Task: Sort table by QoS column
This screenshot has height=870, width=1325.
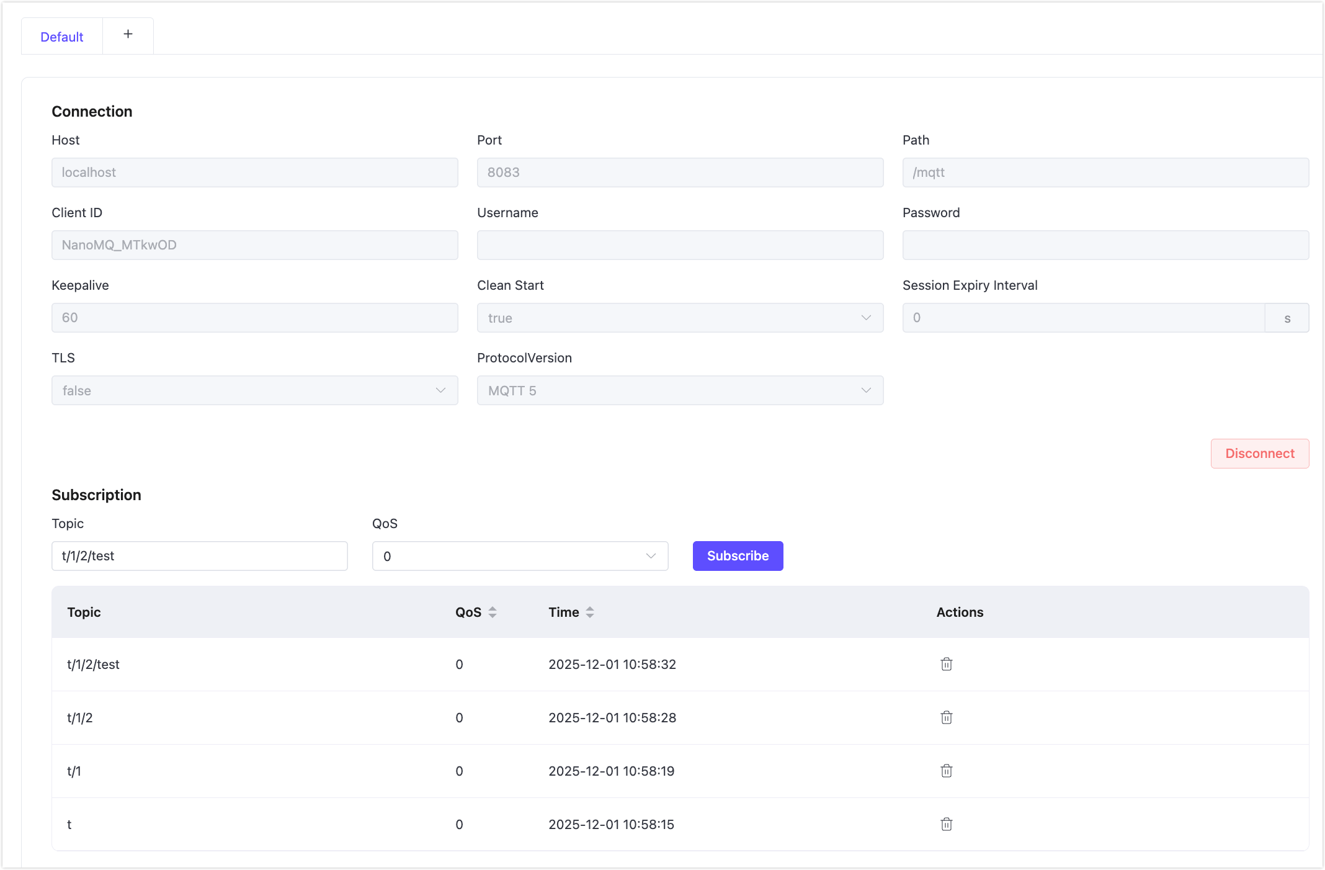Action: click(x=492, y=612)
